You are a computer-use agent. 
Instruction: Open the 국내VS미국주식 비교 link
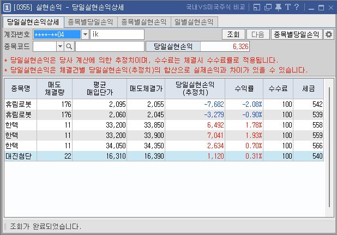pos(215,7)
